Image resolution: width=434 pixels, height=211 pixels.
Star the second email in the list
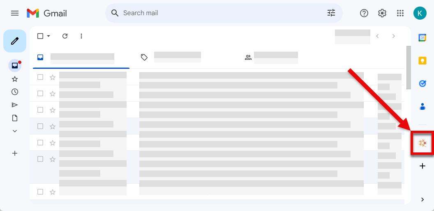coord(53,93)
